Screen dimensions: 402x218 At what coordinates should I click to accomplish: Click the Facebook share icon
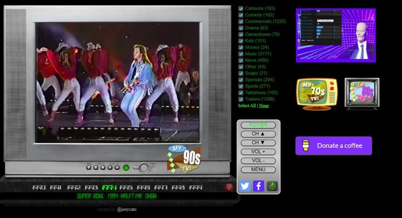click(x=258, y=186)
